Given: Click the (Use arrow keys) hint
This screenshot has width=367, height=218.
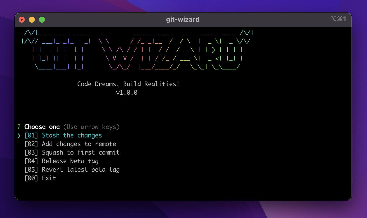Looking at the screenshot, I should [91, 127].
